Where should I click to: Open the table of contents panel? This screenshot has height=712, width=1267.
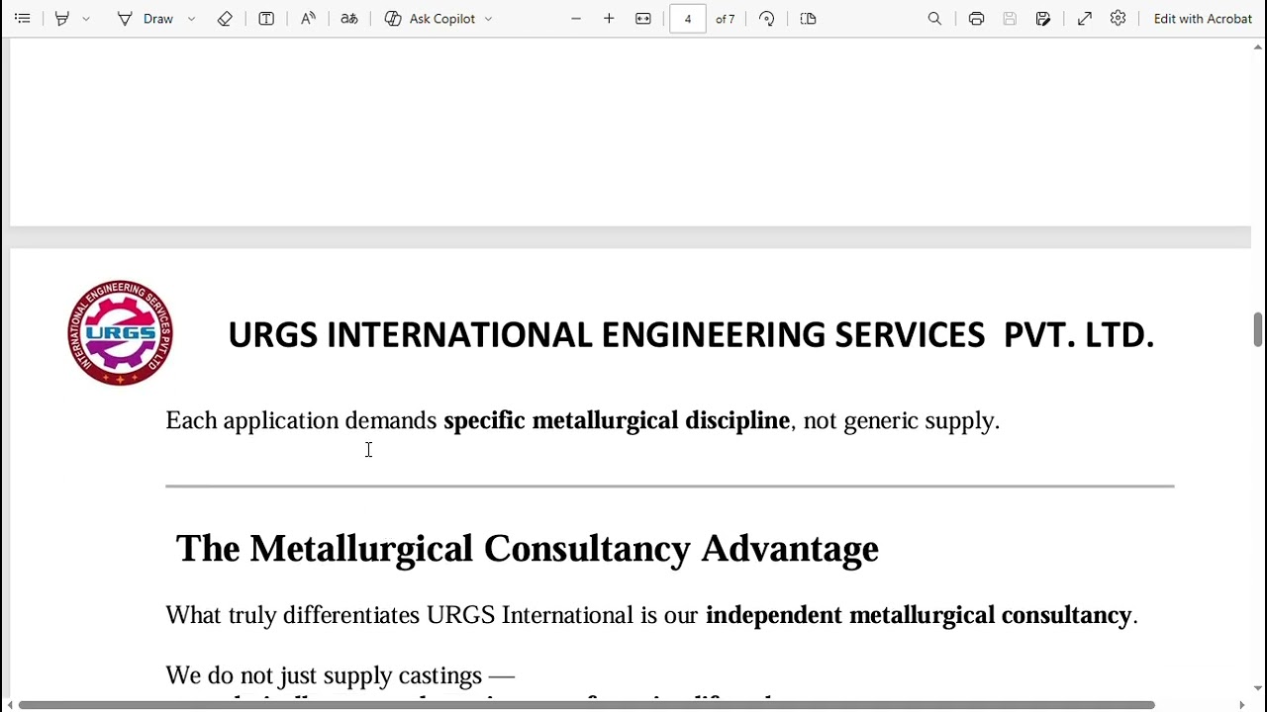click(22, 19)
